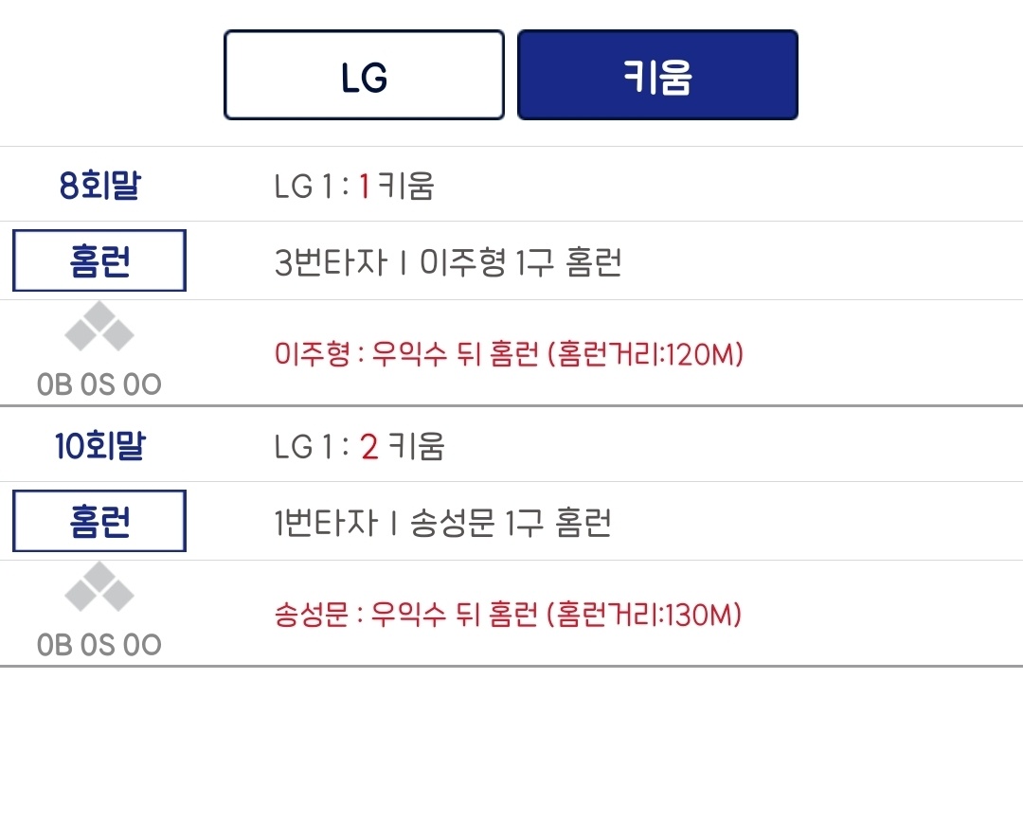
Task: Click the 10회말 inning label
Action: [x=99, y=446]
